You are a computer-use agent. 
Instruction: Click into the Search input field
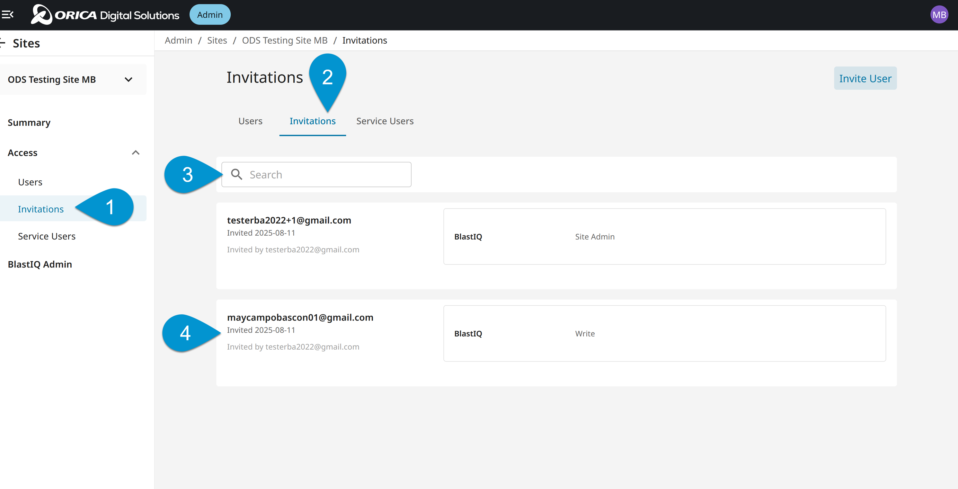316,174
